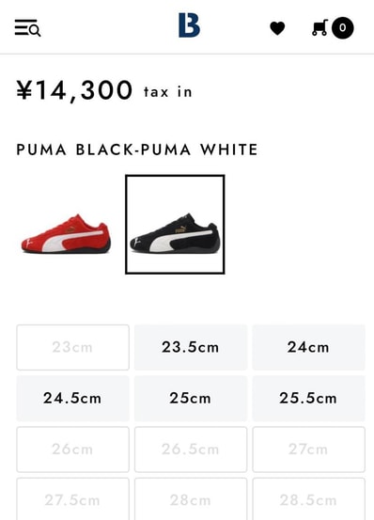This screenshot has height=520, width=374.
Task: Select the black Puma shoe thumbnail
Action: coord(175,225)
